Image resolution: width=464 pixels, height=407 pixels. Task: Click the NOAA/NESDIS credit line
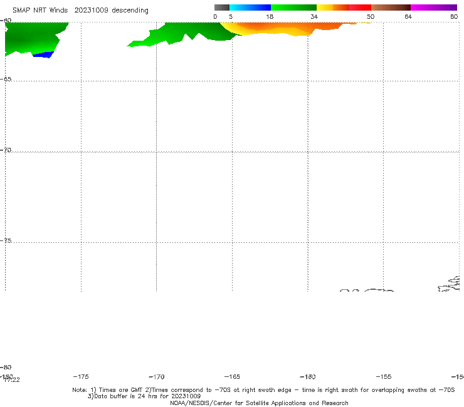(259, 403)
